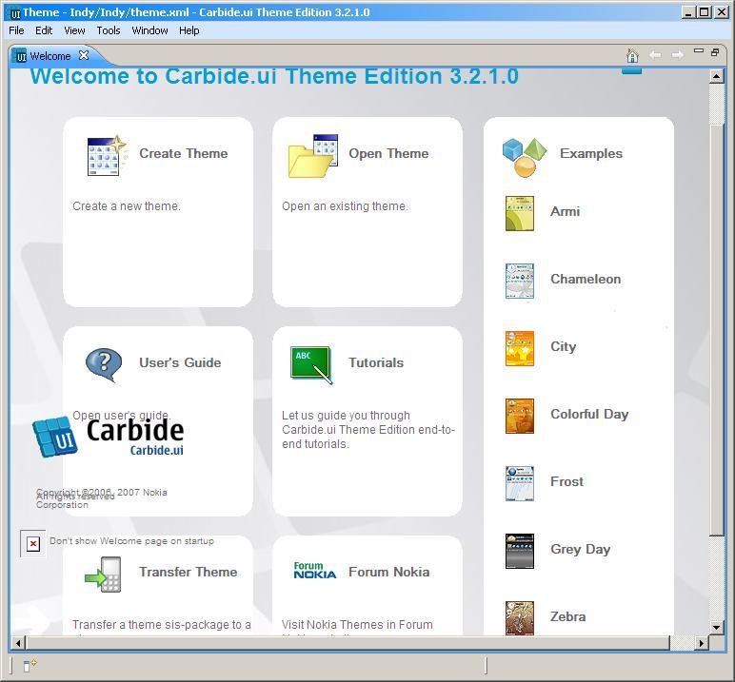Click the City theme name
This screenshot has height=682, width=735.
coord(563,347)
